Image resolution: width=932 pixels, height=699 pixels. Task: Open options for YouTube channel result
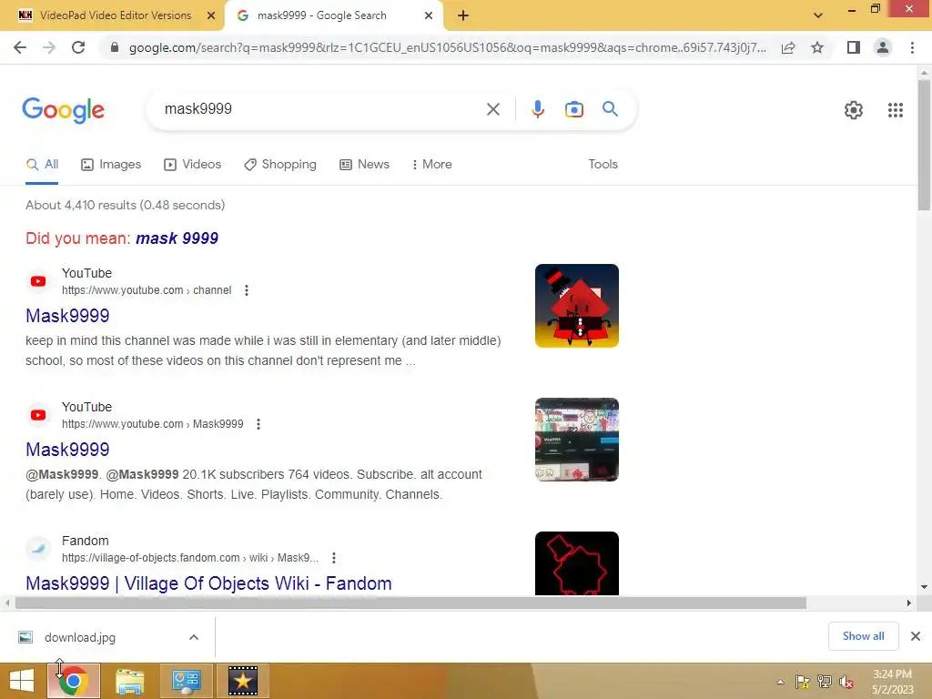point(246,290)
